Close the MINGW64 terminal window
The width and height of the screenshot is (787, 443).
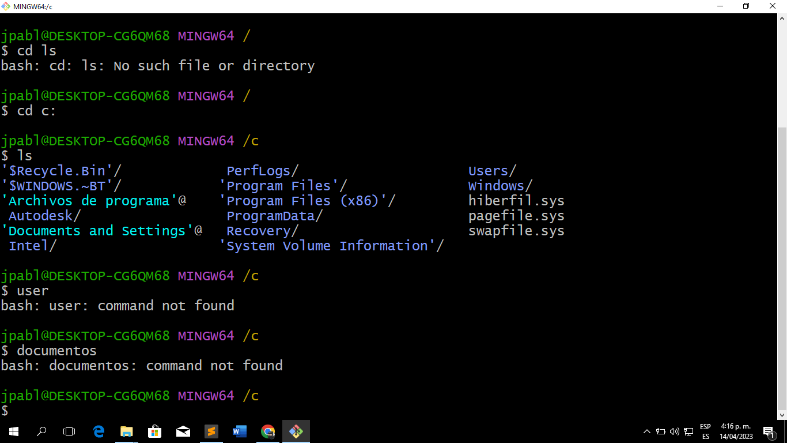tap(773, 6)
